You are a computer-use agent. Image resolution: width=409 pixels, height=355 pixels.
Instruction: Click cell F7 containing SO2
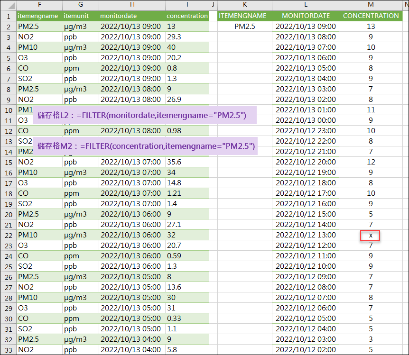pos(39,79)
